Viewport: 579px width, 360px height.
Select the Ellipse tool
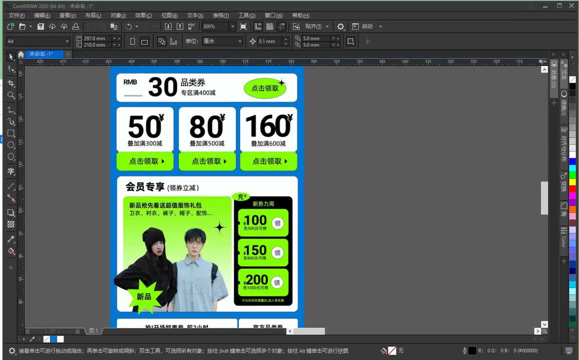(11, 145)
